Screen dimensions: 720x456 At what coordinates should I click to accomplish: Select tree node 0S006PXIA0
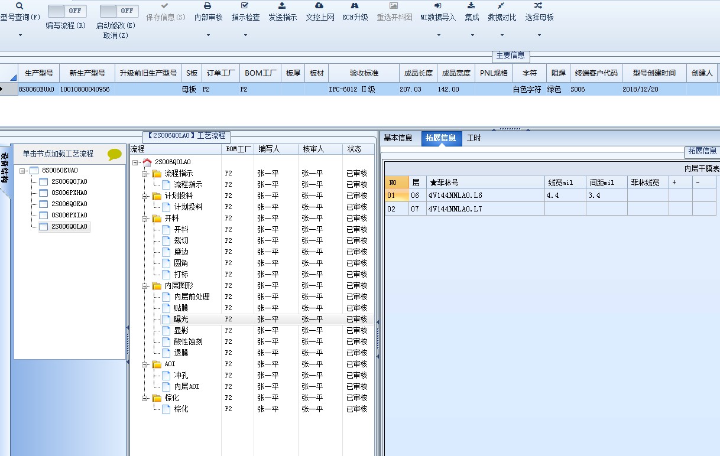(x=69, y=215)
